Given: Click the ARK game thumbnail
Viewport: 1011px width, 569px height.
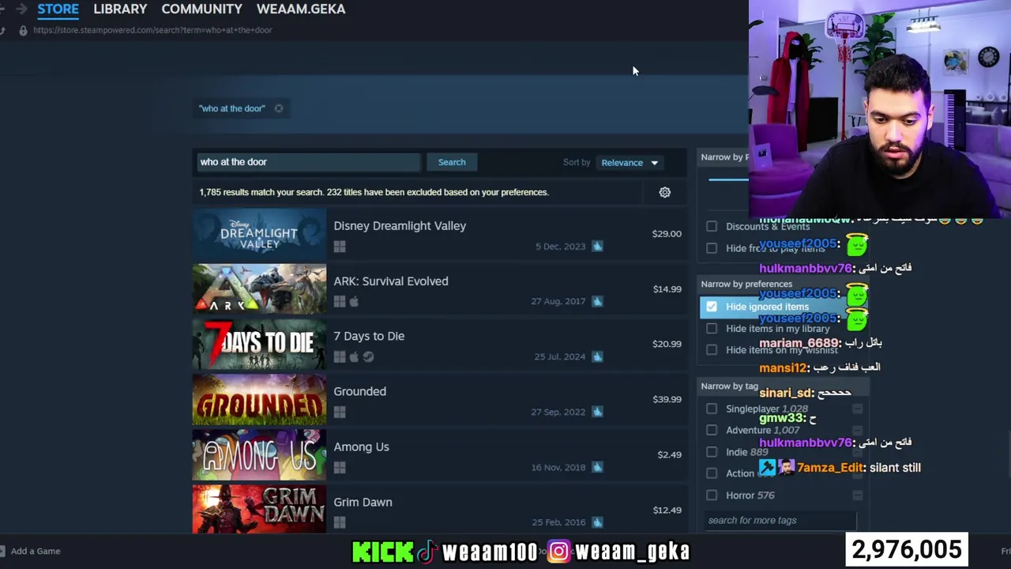Looking at the screenshot, I should pos(259,288).
